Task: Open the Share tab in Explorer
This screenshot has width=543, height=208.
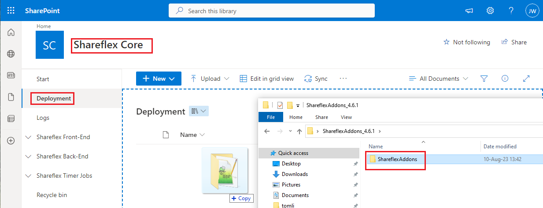Action: click(x=321, y=117)
